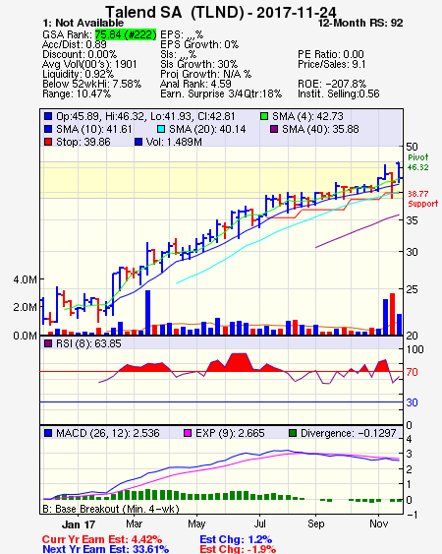Click the Vol: 1.489M legend text
The image size is (442, 554).
[x=174, y=142]
